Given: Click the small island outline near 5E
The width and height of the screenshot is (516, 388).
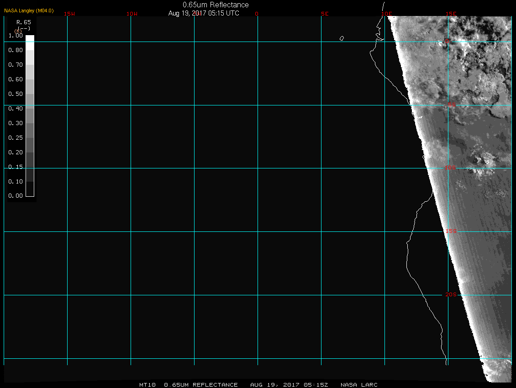Looking at the screenshot, I should pos(342,38).
